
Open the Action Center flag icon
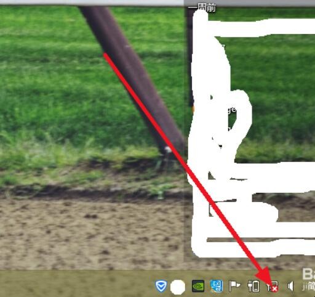[x=234, y=286]
